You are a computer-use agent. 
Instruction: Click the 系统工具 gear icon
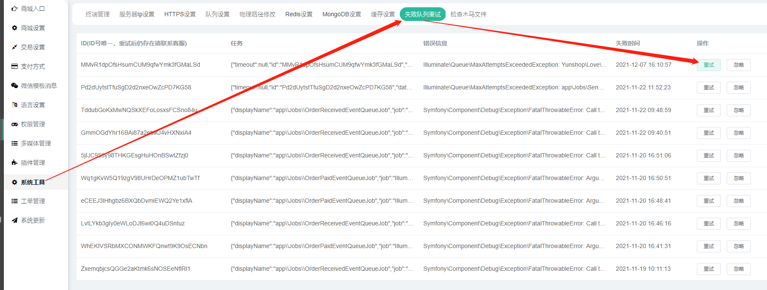(x=15, y=182)
